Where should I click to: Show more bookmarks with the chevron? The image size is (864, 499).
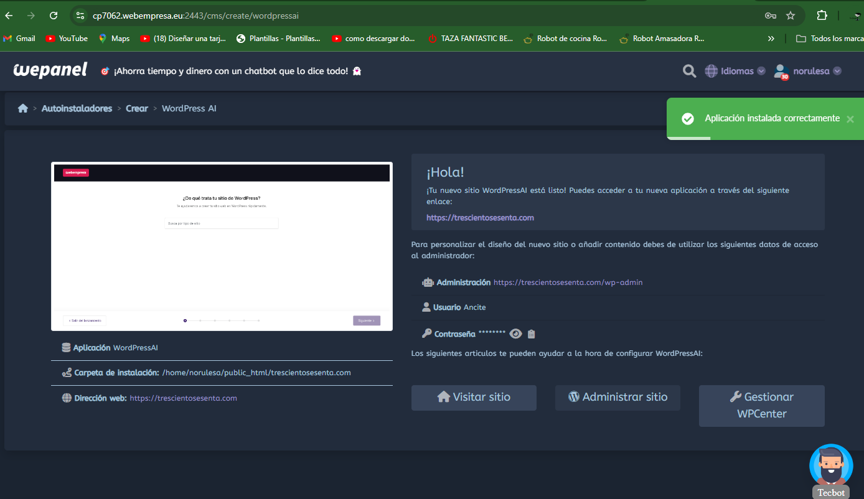771,39
